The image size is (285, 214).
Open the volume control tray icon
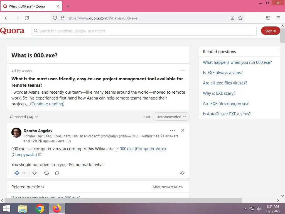(x=259, y=209)
